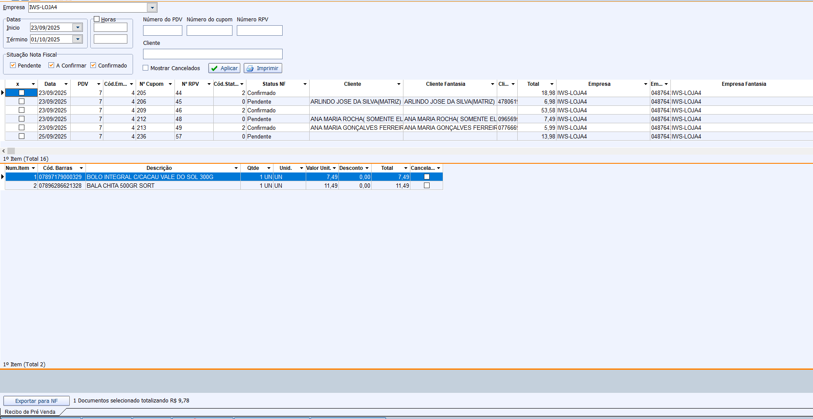Open the Status NF column filter arrow

(305, 84)
